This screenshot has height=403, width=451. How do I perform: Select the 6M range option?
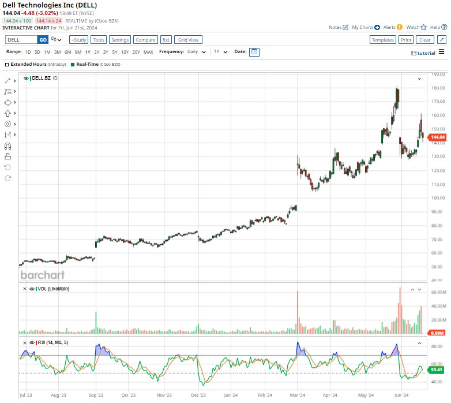click(x=67, y=52)
